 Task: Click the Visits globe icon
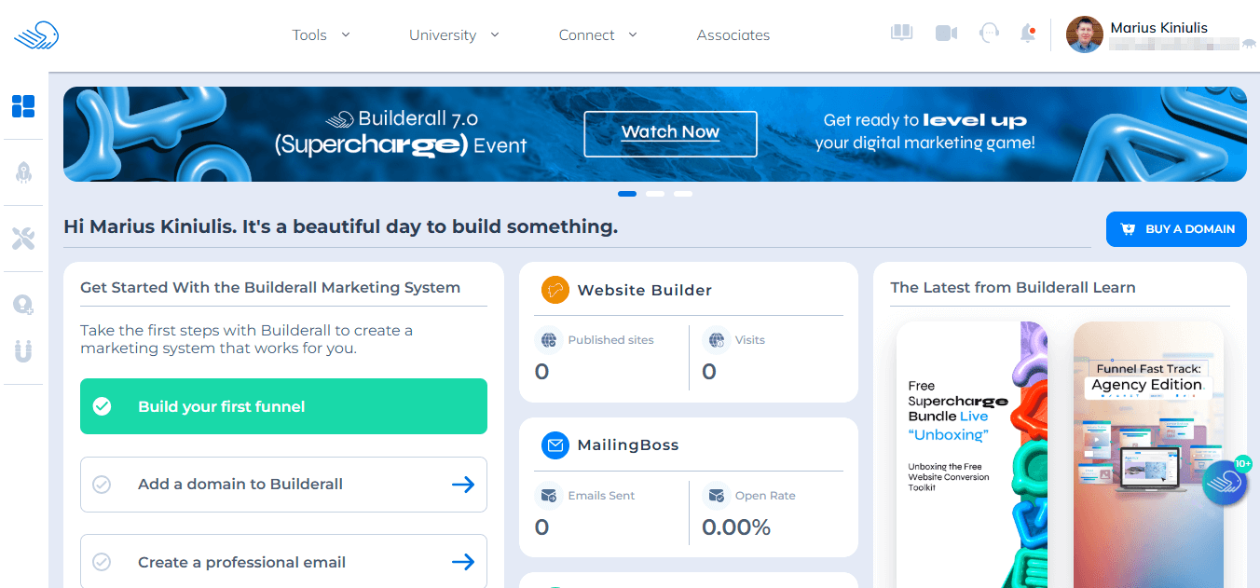(716, 340)
